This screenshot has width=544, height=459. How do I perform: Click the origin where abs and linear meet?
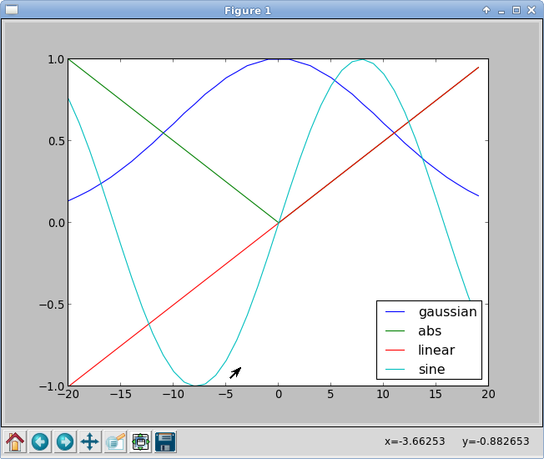tap(279, 222)
